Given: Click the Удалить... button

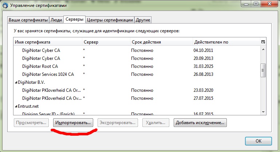Looking at the screenshot, I should [156, 123].
